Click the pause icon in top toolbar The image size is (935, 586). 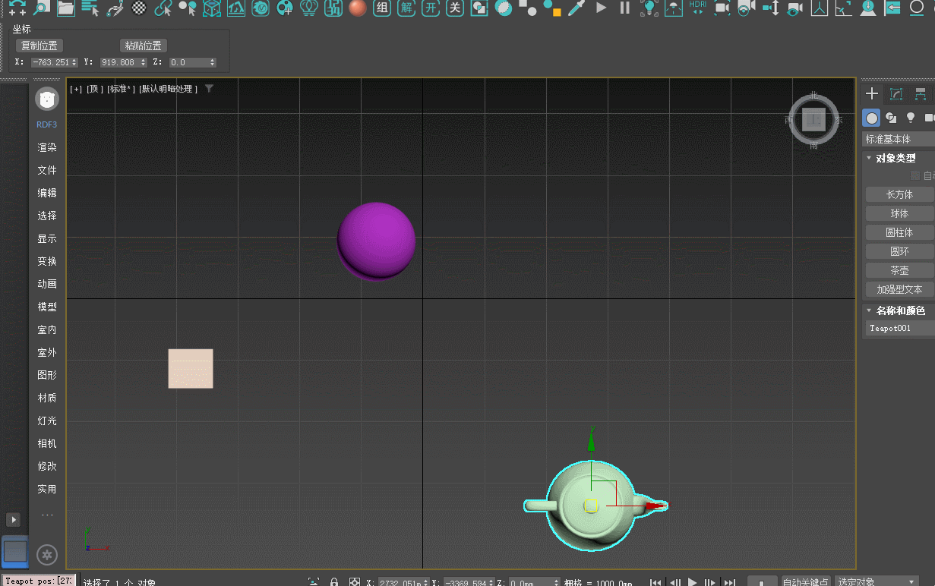click(624, 8)
